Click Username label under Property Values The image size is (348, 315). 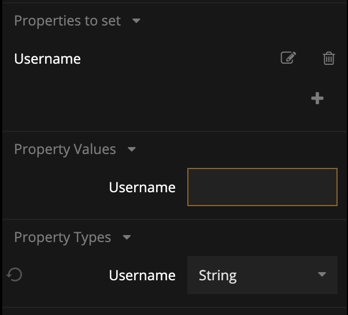142,188
